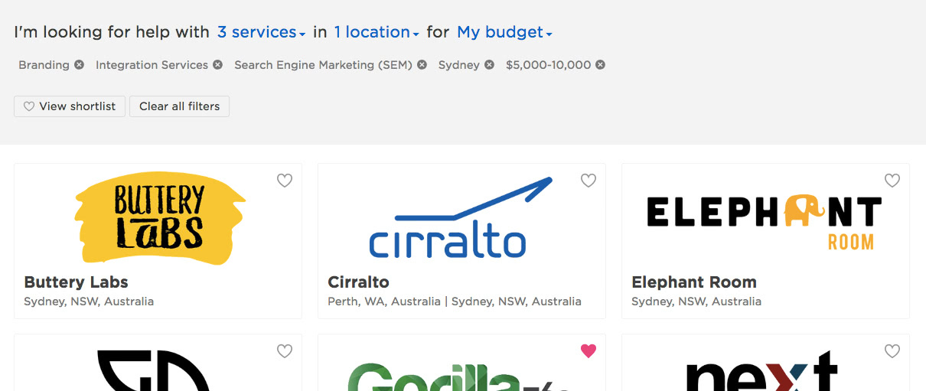Click the Search Engine Marketing (SEM) label

(323, 65)
